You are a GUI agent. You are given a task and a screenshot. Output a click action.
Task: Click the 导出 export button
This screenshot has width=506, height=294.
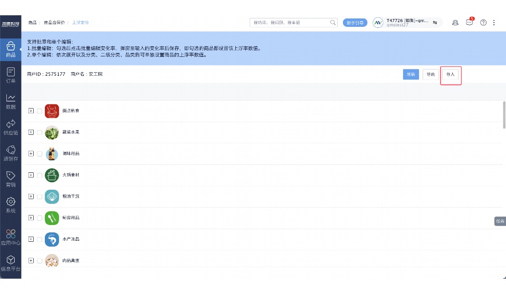tap(431, 75)
